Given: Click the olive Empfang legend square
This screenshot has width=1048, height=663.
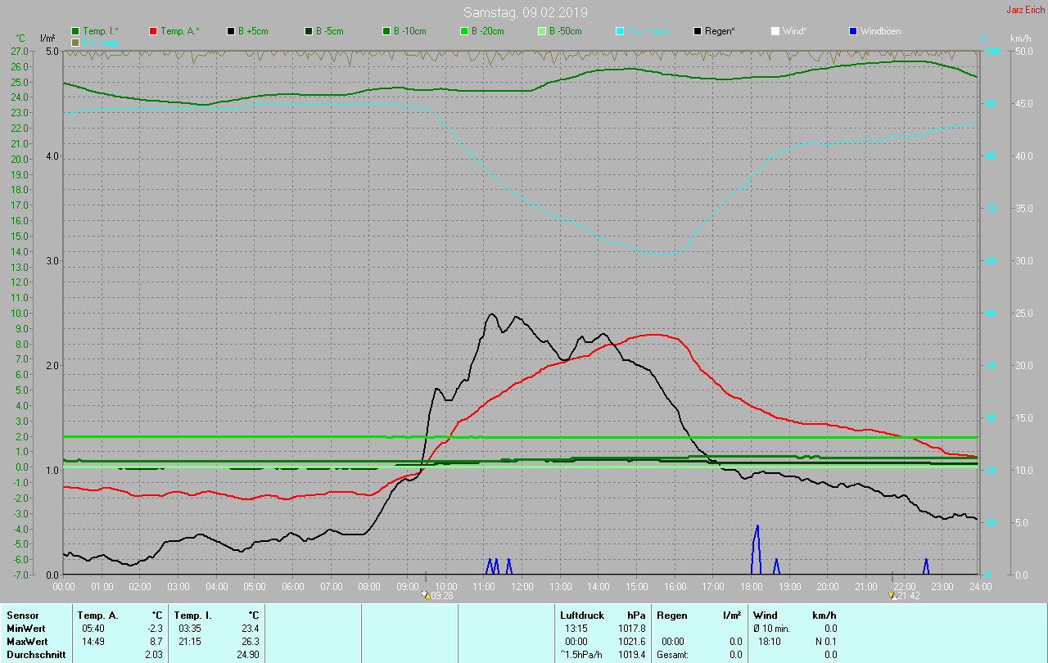Looking at the screenshot, I should point(76,42).
